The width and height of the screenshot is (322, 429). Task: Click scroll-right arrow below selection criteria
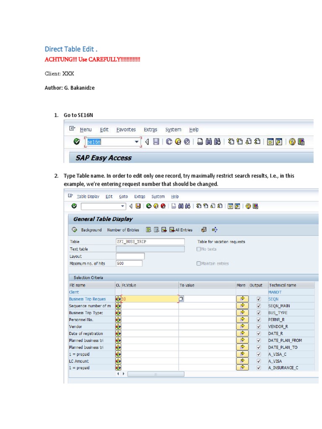point(124,374)
